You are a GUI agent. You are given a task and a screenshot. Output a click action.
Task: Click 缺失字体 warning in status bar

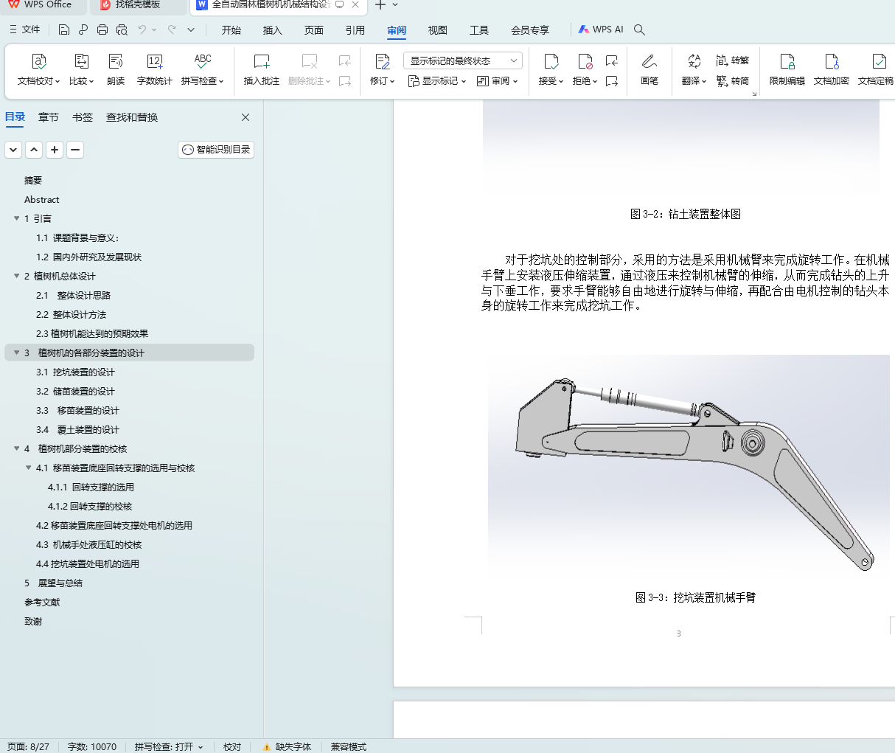[288, 746]
